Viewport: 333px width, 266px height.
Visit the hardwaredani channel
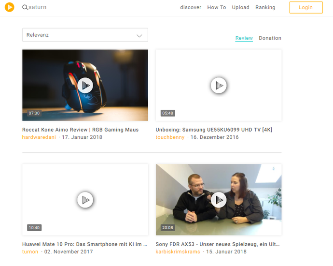[x=39, y=137]
